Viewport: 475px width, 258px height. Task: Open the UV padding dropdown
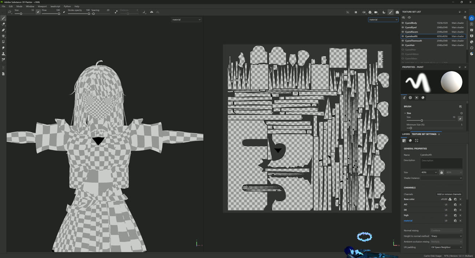[446, 247]
